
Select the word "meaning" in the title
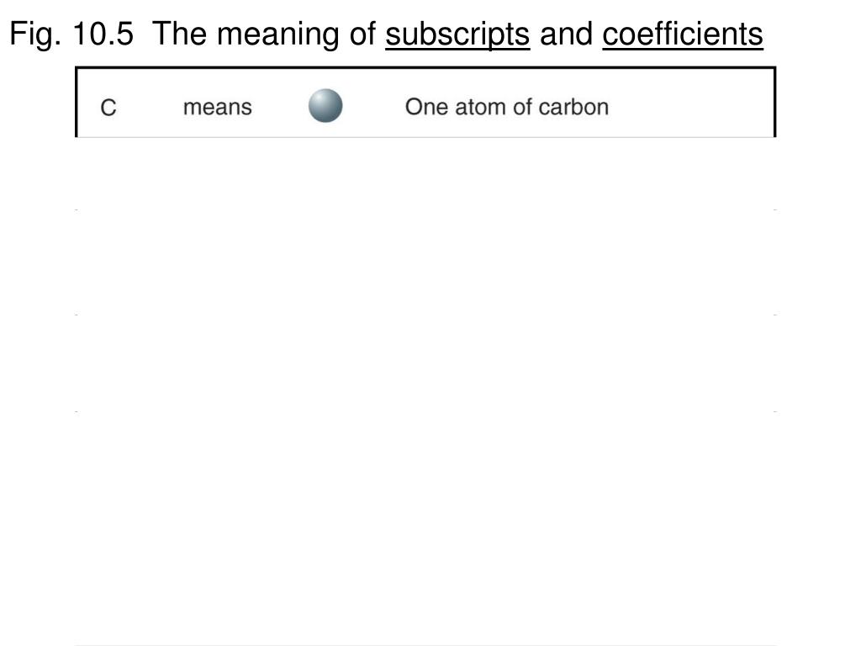(x=277, y=34)
